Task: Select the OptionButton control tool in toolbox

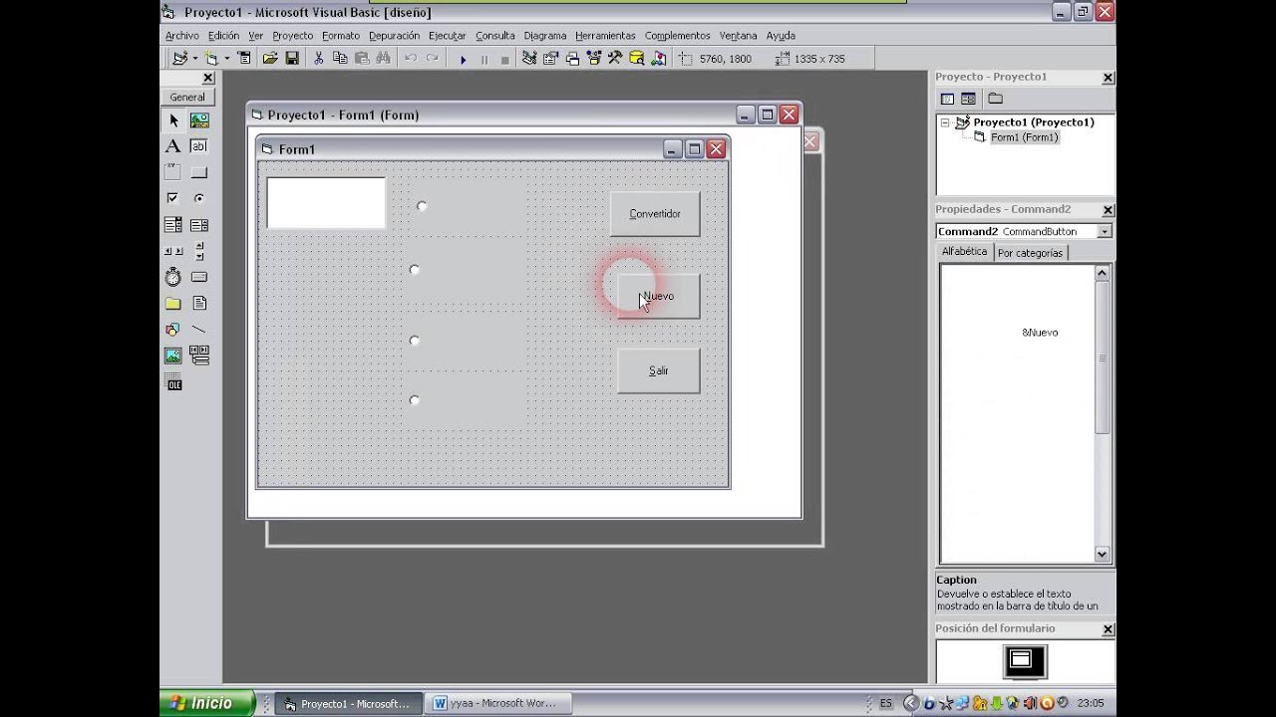Action: [199, 198]
